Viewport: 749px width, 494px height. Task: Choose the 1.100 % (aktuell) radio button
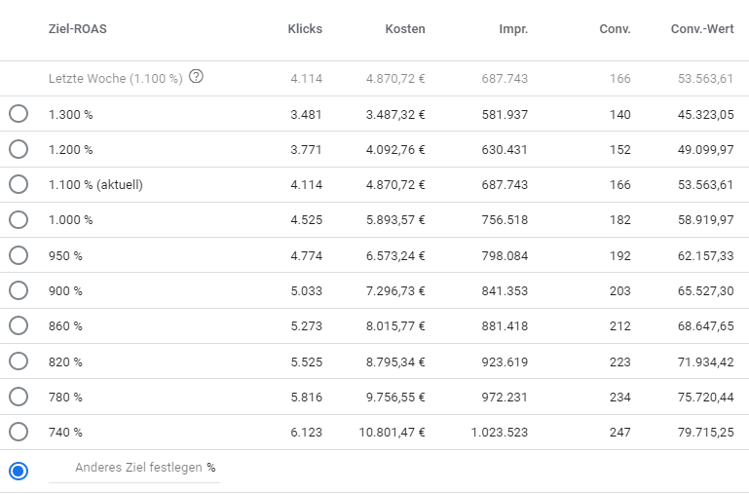click(19, 184)
